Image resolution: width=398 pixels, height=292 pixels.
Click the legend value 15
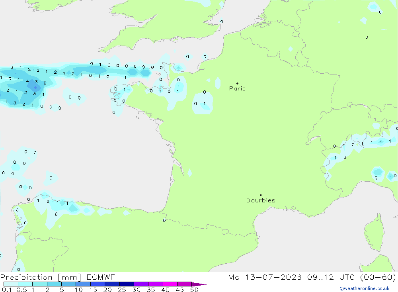point(93,290)
